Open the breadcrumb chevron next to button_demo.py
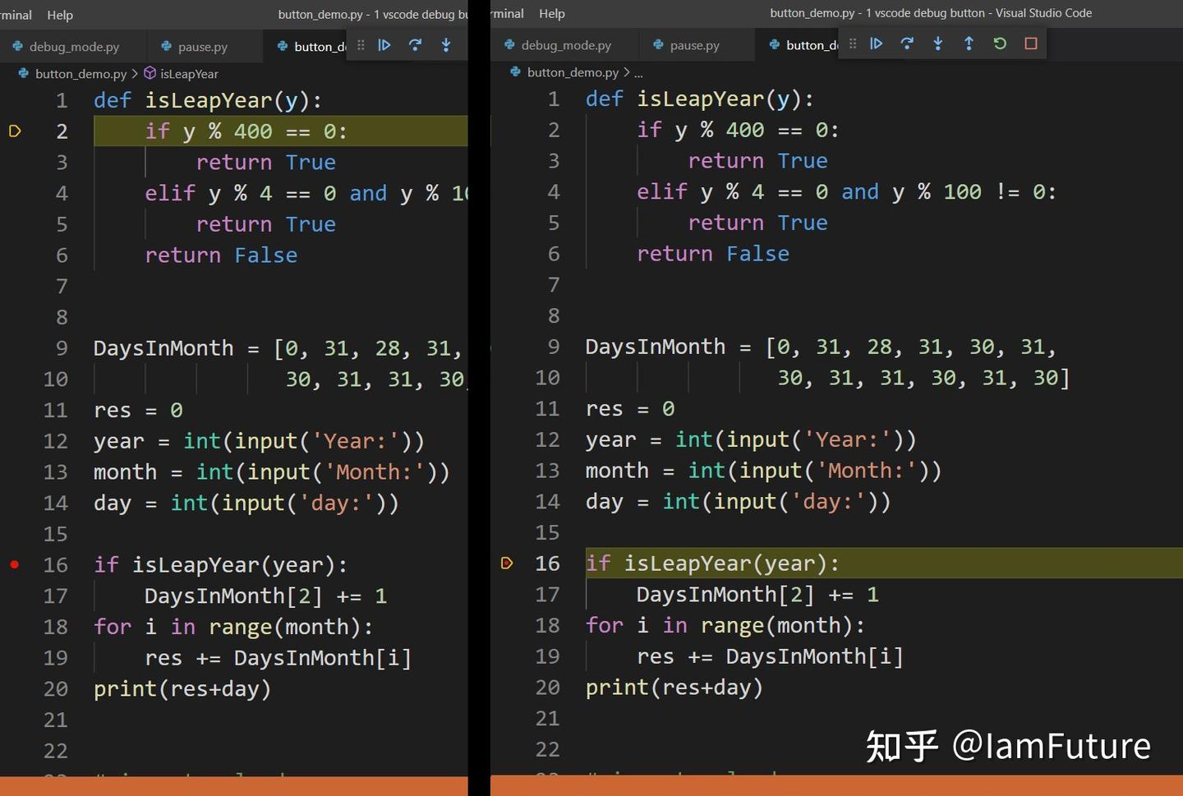The width and height of the screenshot is (1183, 796). [x=133, y=73]
